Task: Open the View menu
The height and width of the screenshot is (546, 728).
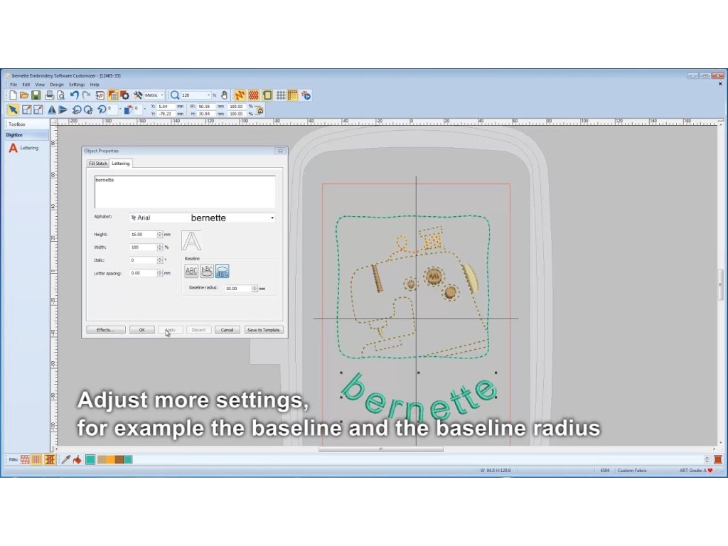Action: [x=40, y=85]
